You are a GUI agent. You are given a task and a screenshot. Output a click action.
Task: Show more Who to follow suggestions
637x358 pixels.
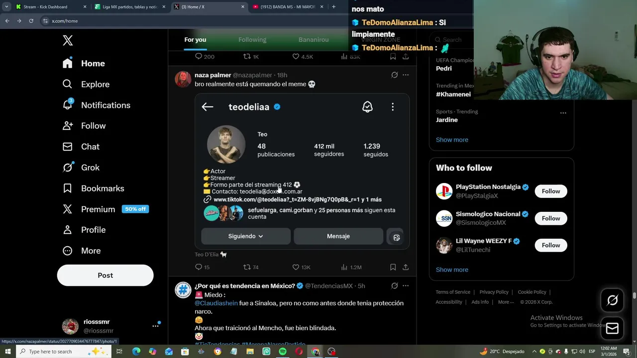452,269
